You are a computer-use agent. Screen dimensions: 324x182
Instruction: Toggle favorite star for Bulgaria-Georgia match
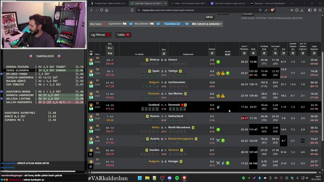[x=91, y=162]
